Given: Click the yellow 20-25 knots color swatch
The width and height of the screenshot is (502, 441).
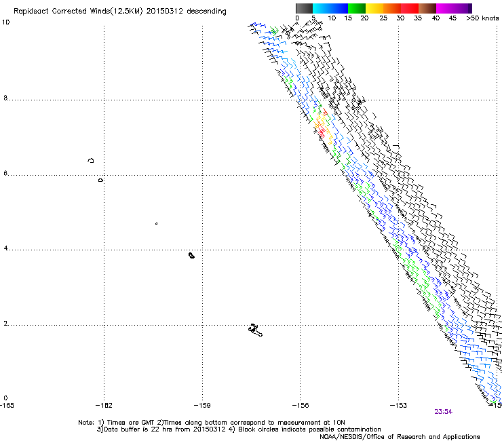Looking at the screenshot, I should (x=374, y=8).
